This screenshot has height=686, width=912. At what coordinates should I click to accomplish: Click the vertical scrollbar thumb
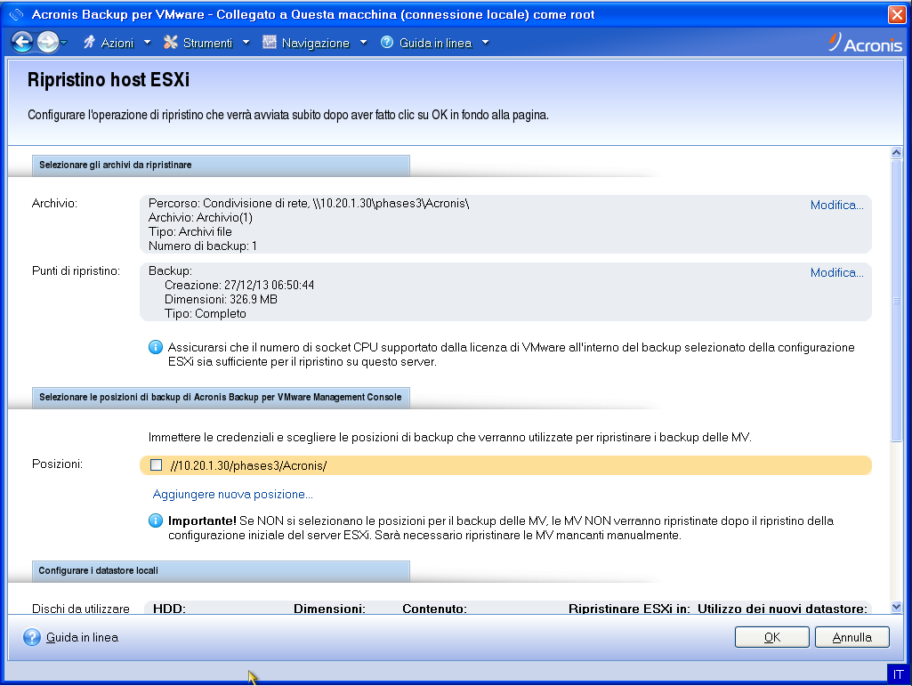tap(896, 300)
